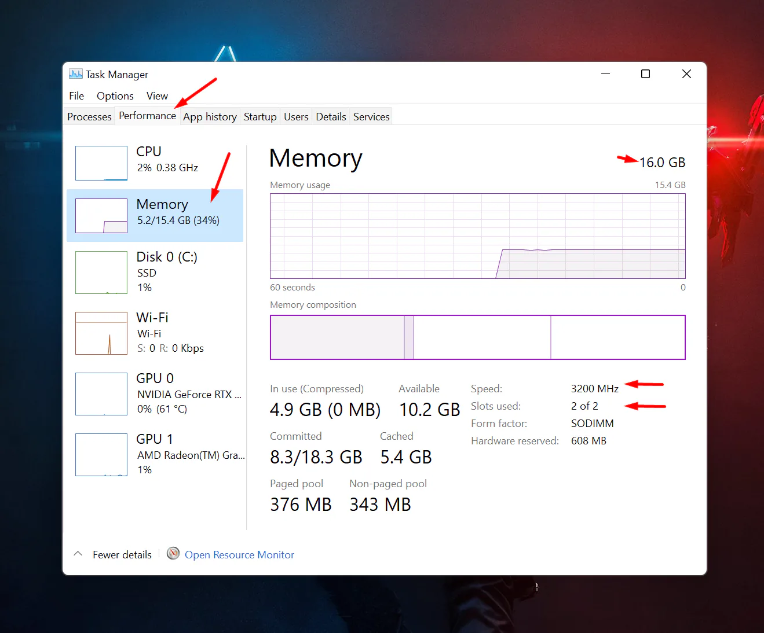
Task: Maximize the Task Manager window
Action: pos(645,74)
